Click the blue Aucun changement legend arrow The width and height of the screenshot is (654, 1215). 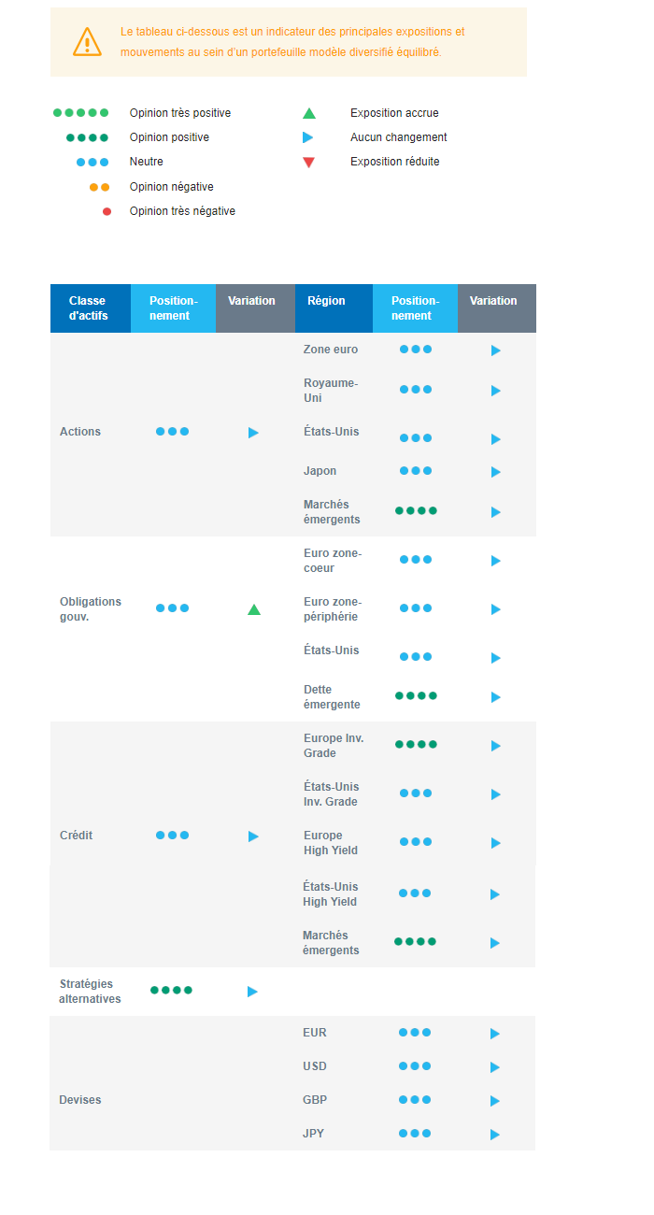tap(308, 137)
